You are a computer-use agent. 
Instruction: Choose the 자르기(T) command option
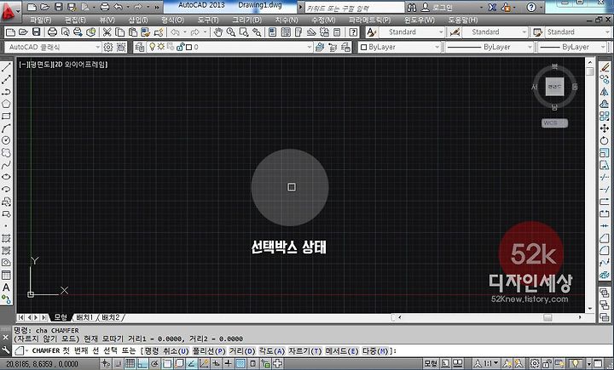305,350
